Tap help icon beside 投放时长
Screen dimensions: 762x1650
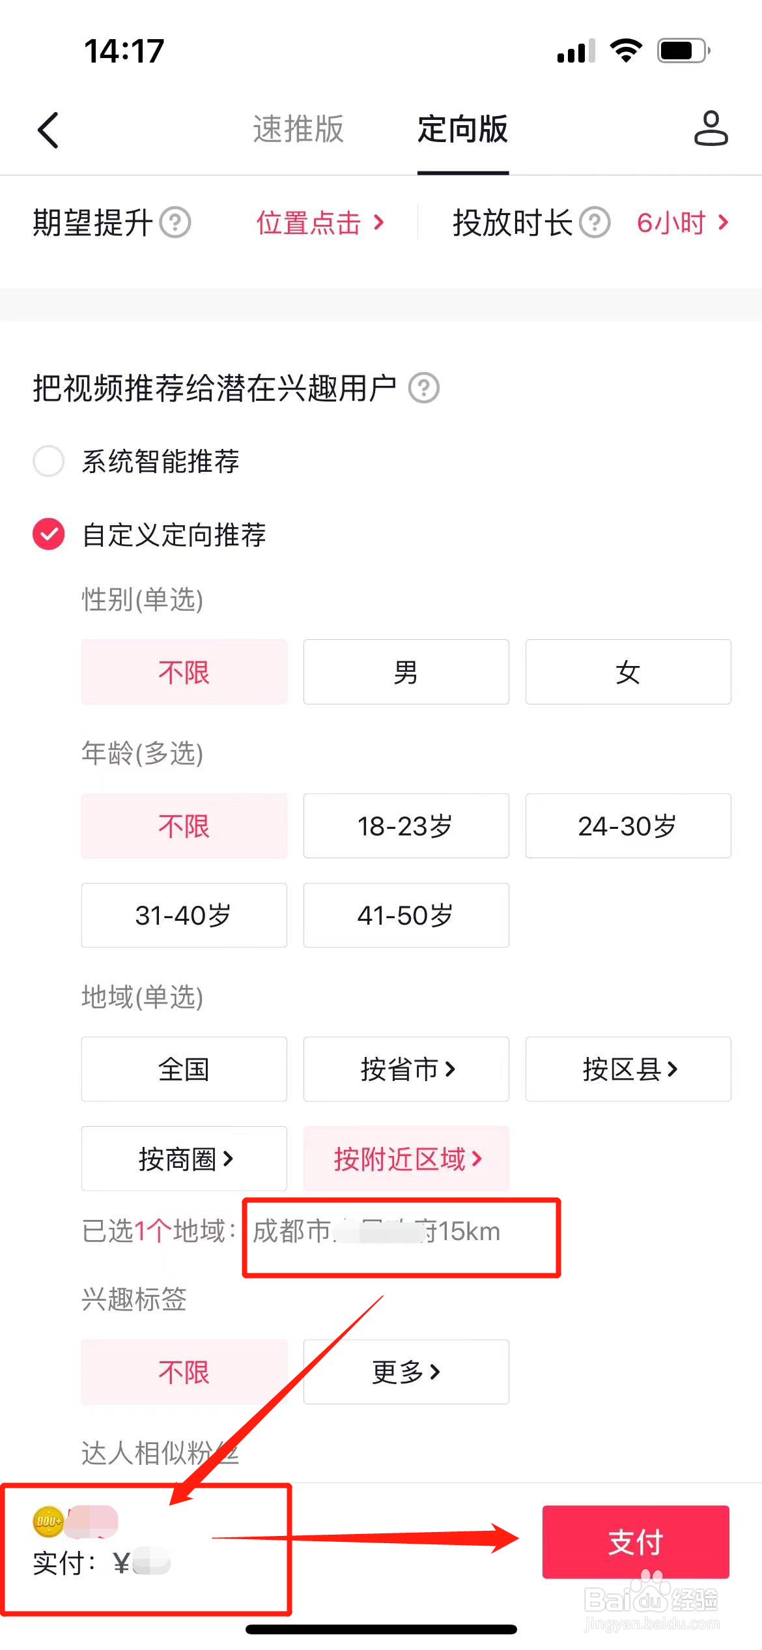(x=595, y=223)
